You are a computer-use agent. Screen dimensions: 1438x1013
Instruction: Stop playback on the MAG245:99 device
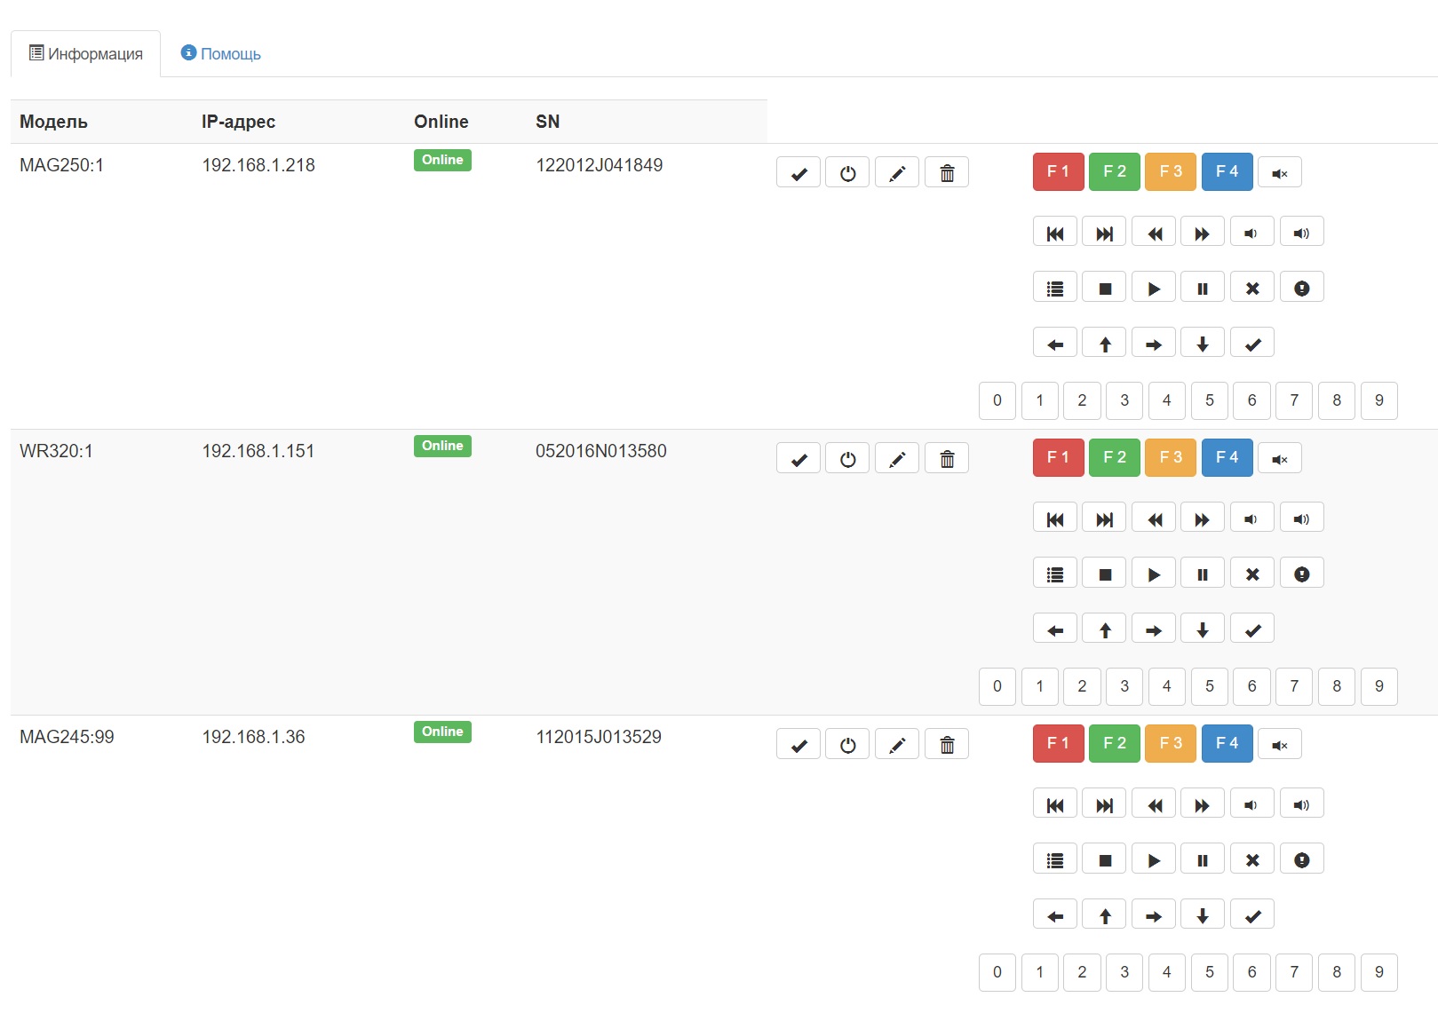pos(1105,860)
